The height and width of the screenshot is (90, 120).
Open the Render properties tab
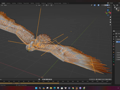click(x=114, y=37)
